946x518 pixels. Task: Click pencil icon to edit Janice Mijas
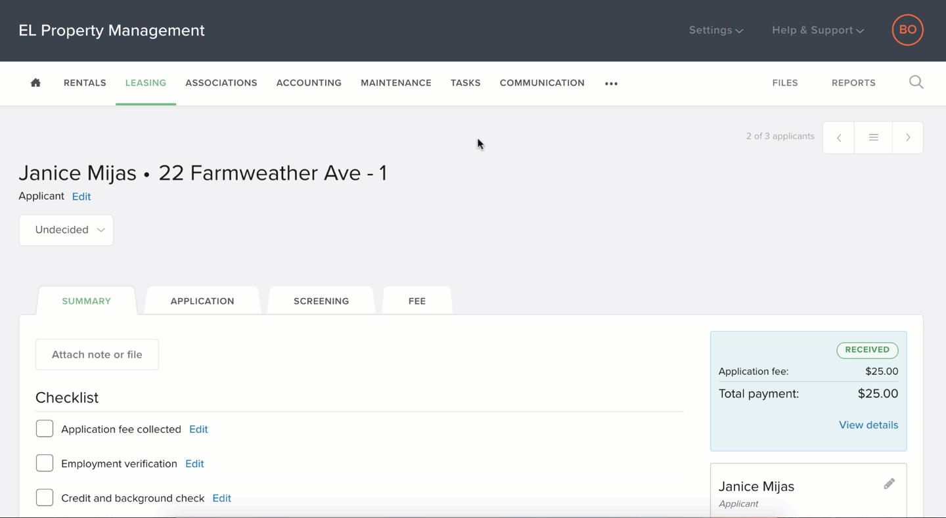[x=889, y=485]
